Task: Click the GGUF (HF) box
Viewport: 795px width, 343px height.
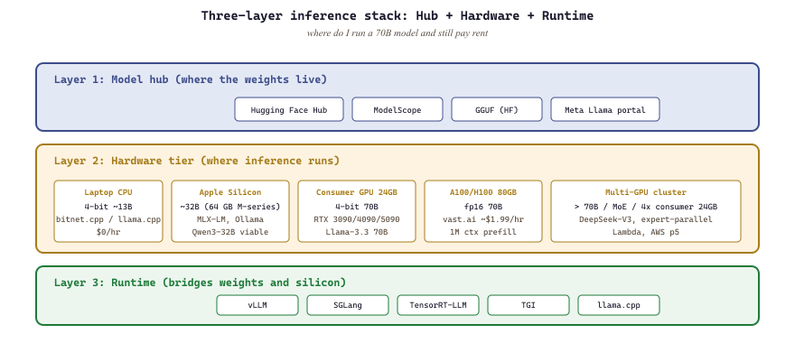Action: 497,109
